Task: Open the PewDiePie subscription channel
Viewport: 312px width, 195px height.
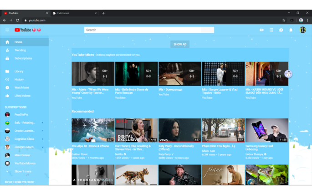Action: [x=22, y=114]
